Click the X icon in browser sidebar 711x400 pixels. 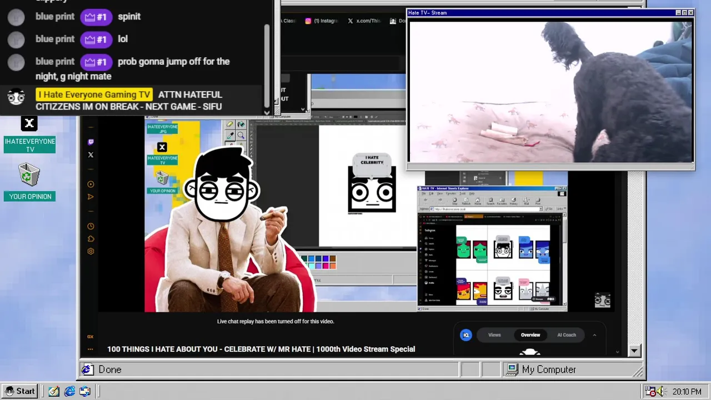(x=91, y=155)
